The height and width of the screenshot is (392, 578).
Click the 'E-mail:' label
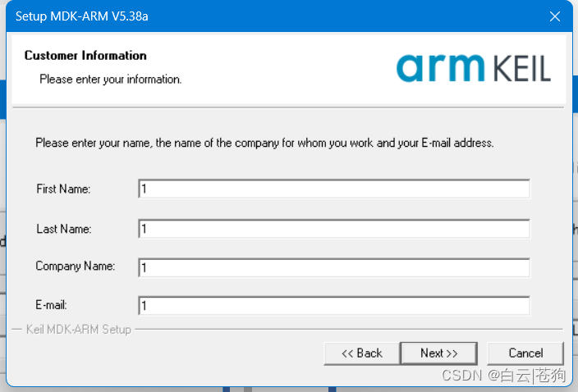pos(51,305)
